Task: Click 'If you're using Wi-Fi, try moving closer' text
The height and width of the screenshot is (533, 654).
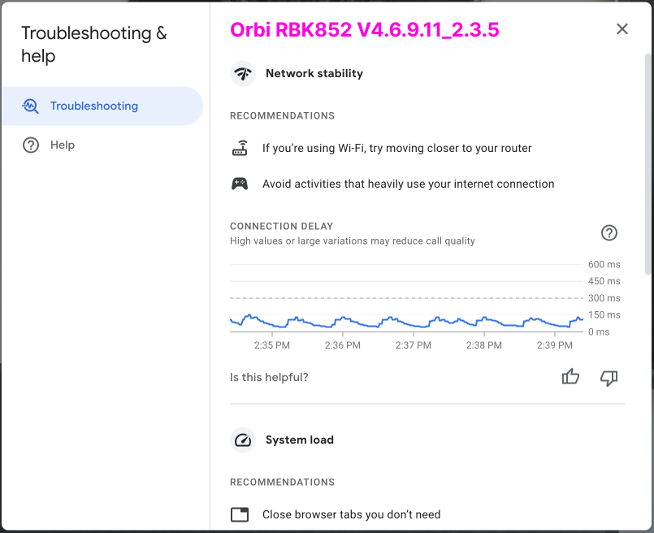Action: click(397, 148)
